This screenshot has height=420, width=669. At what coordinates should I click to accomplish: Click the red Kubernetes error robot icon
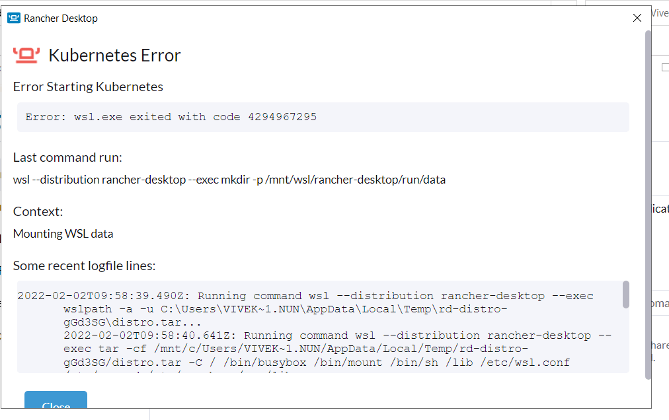coord(26,55)
